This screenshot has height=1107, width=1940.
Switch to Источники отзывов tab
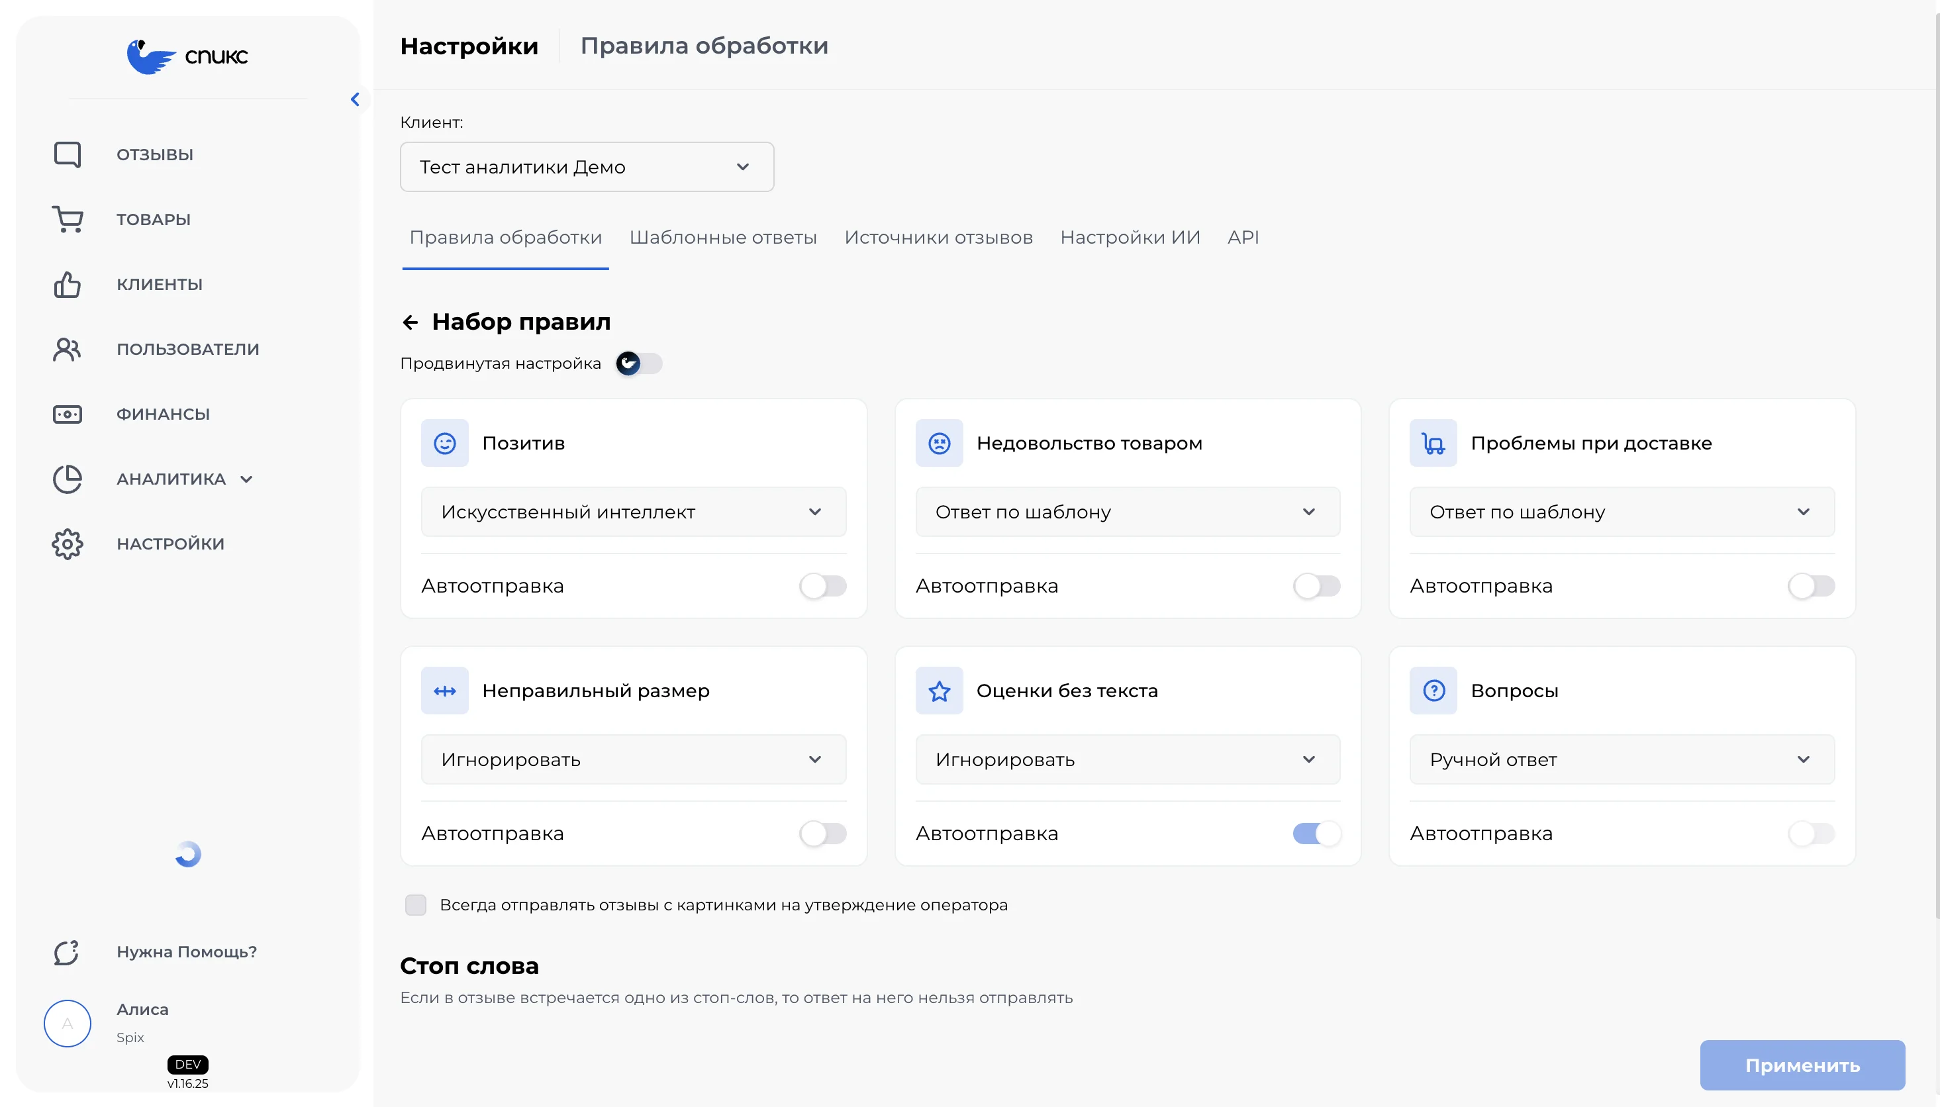[x=938, y=237]
